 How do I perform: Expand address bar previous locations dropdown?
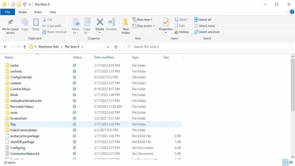click(108, 47)
